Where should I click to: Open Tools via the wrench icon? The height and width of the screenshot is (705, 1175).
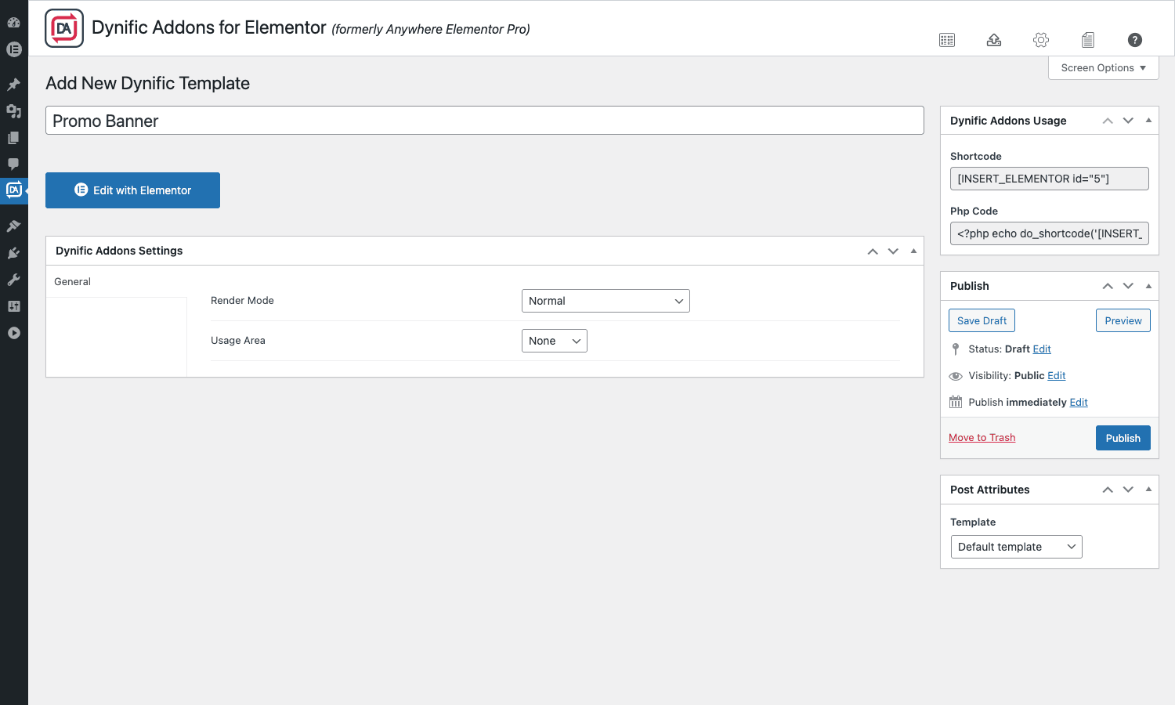click(x=13, y=280)
